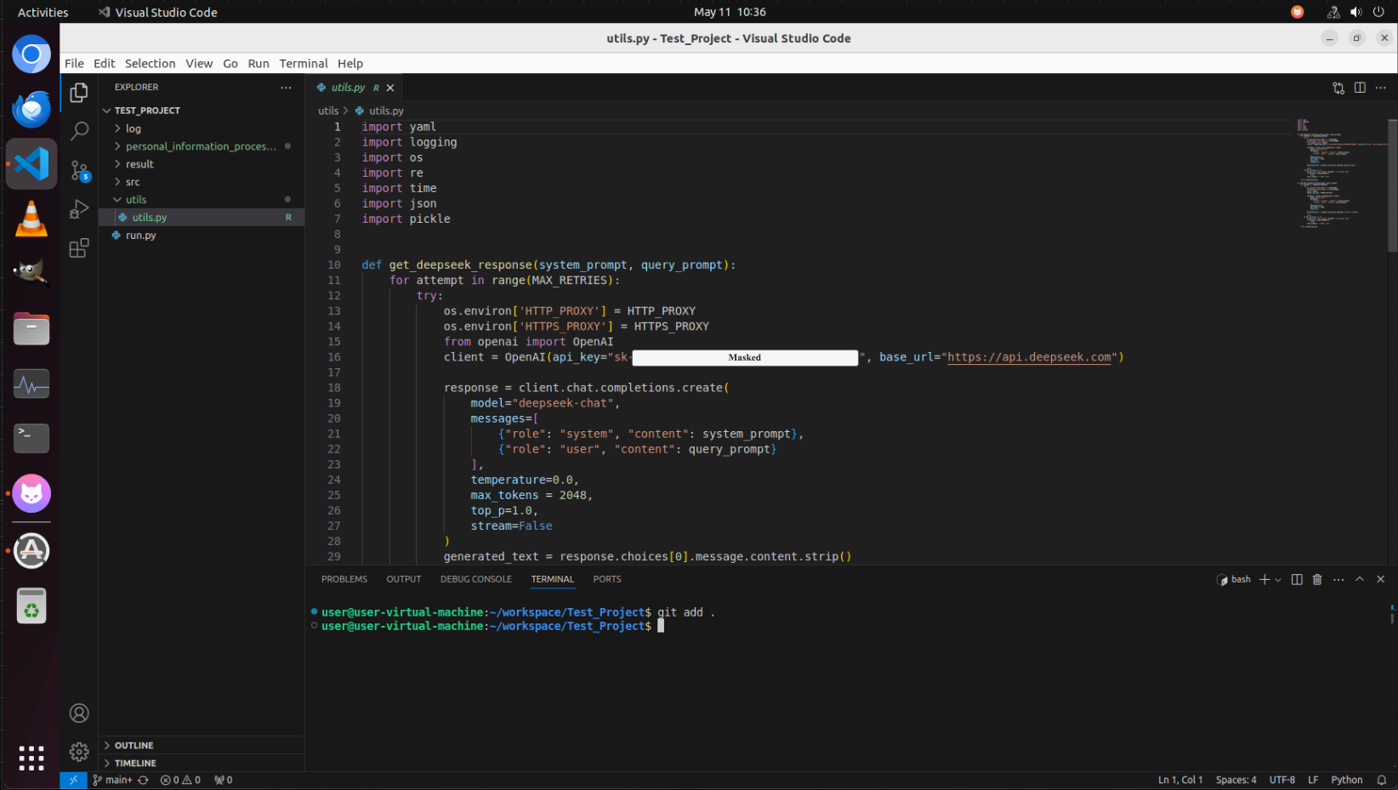
Task: Open editor more actions ellipsis
Action: point(1380,88)
